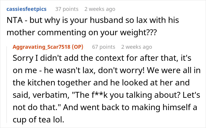This screenshot has width=206, height=128.
Task: Open the OP reply's 2 weeks ago timestamp
Action: pos(137,47)
